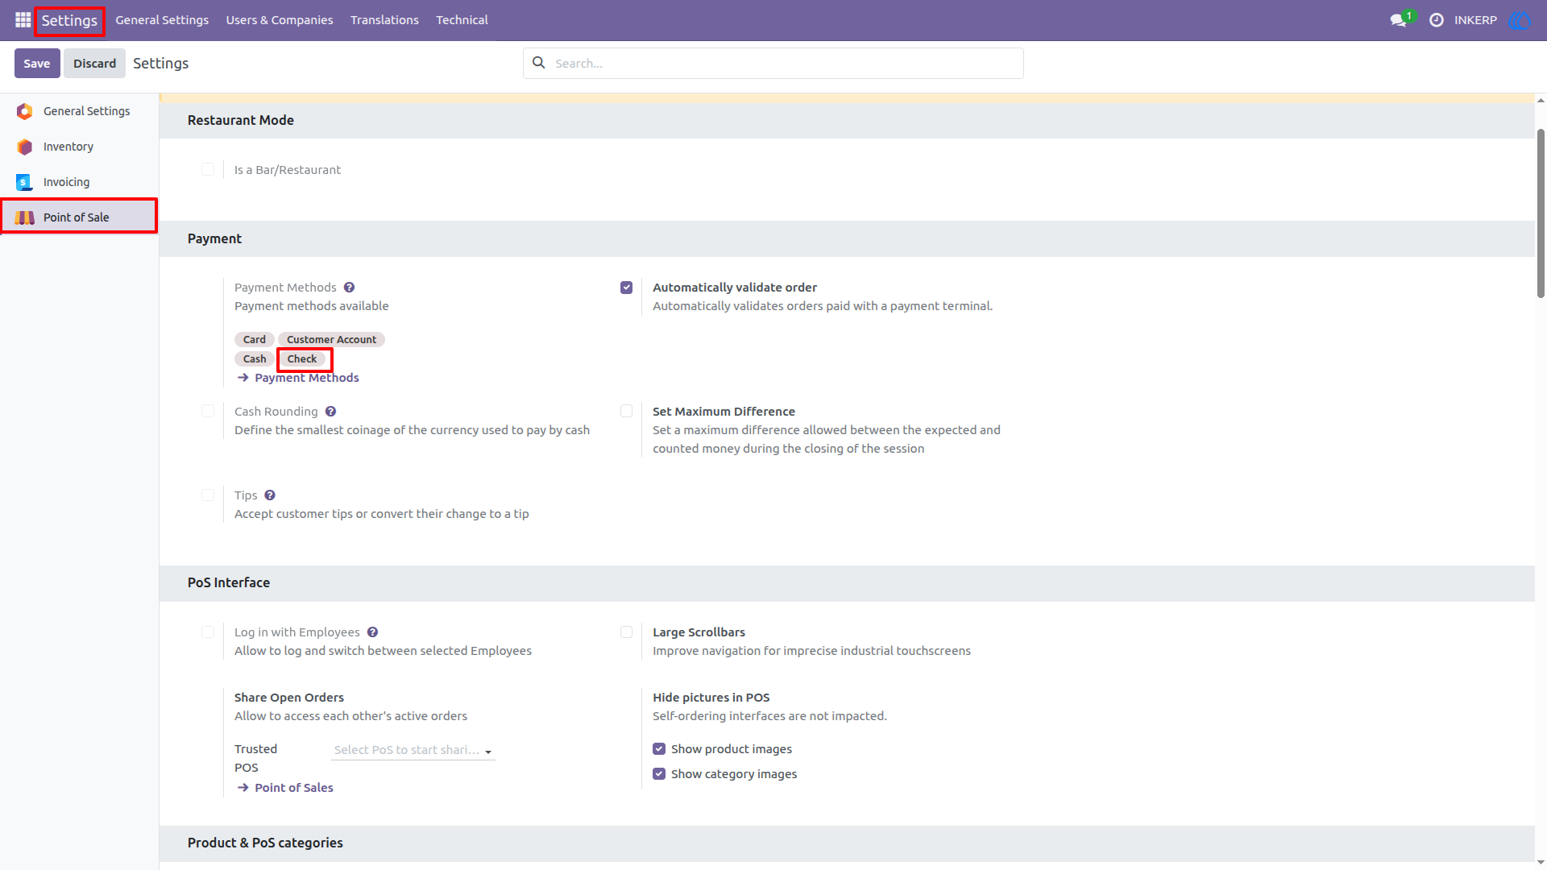Click the vertical scrollbar thumb
The width and height of the screenshot is (1547, 870).
pyautogui.click(x=1541, y=213)
